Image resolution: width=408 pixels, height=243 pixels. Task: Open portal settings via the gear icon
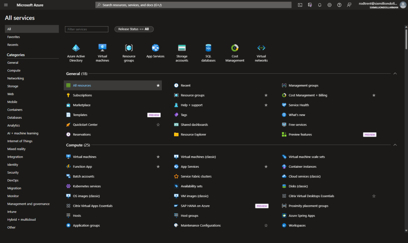[x=330, y=5]
